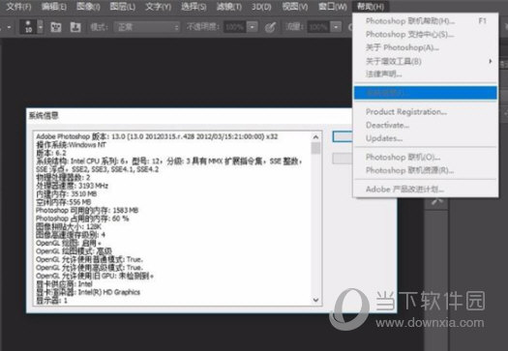Click the 系统信息 dialog title bar

pos(190,116)
